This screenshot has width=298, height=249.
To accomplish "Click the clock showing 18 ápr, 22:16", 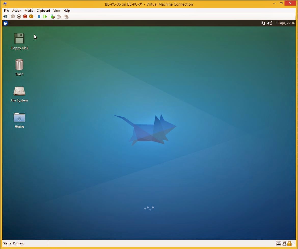I will (x=285, y=23).
